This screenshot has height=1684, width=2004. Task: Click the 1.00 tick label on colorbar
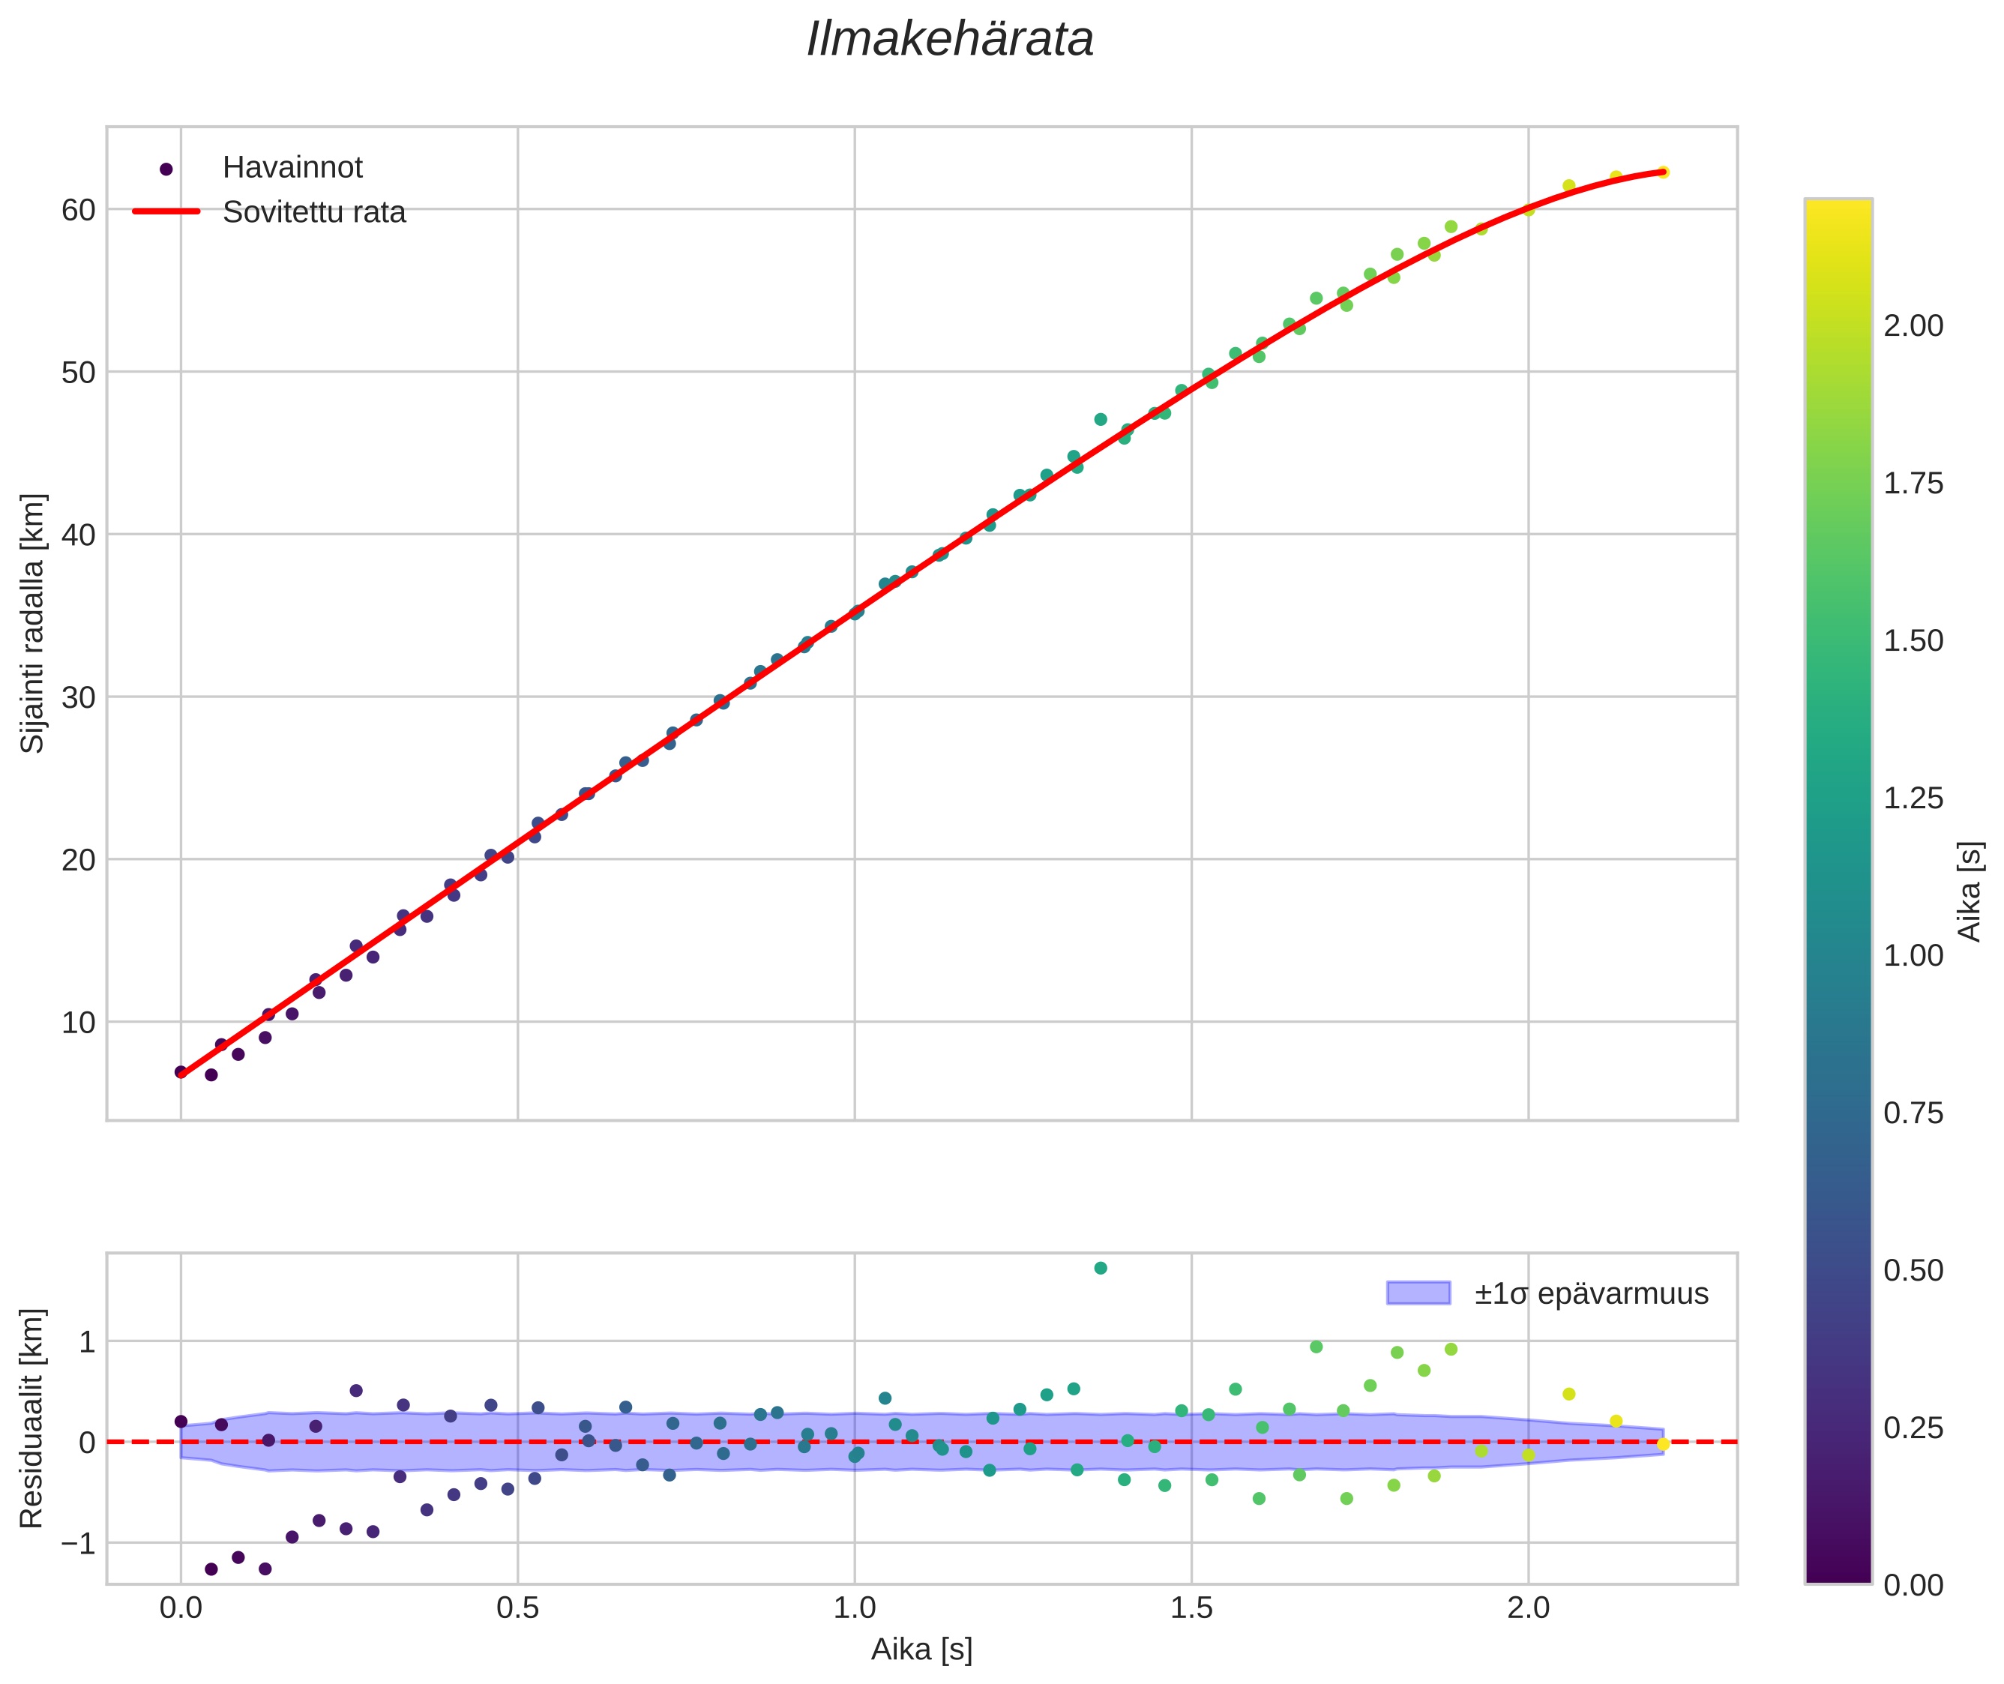click(x=1913, y=956)
